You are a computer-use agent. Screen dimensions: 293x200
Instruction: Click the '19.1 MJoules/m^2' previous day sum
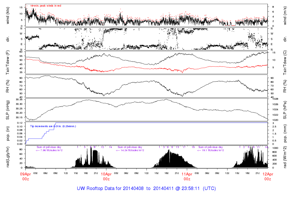click(210, 150)
